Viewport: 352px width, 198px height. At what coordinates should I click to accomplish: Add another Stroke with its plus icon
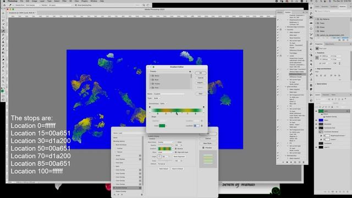click(x=140, y=156)
